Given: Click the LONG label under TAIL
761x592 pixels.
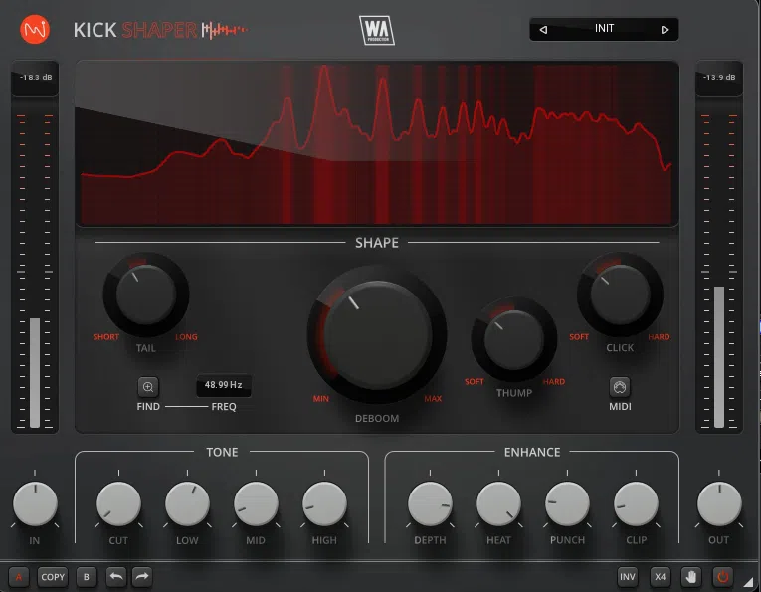Looking at the screenshot, I should coord(186,336).
